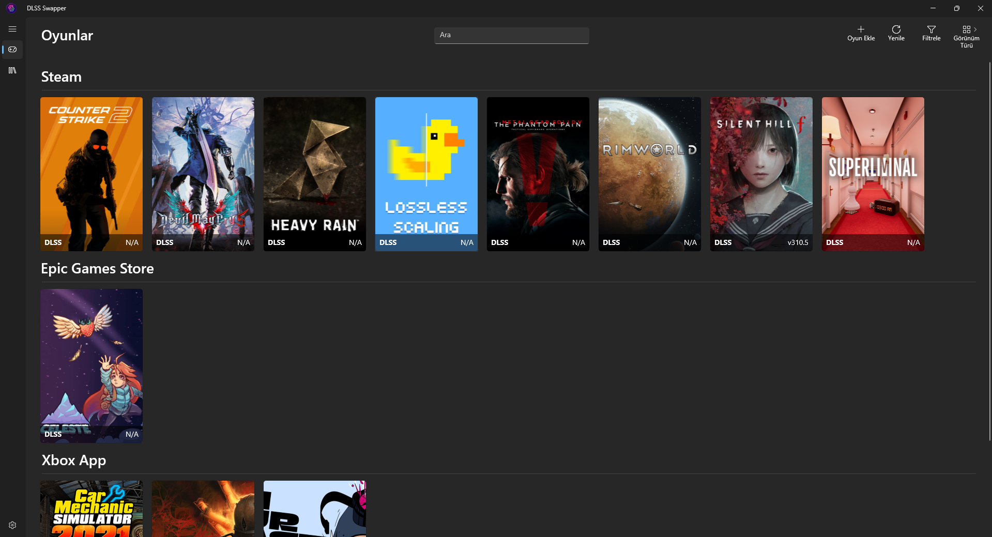Open the Library sidebar icon
Image resolution: width=992 pixels, height=537 pixels.
click(x=12, y=70)
